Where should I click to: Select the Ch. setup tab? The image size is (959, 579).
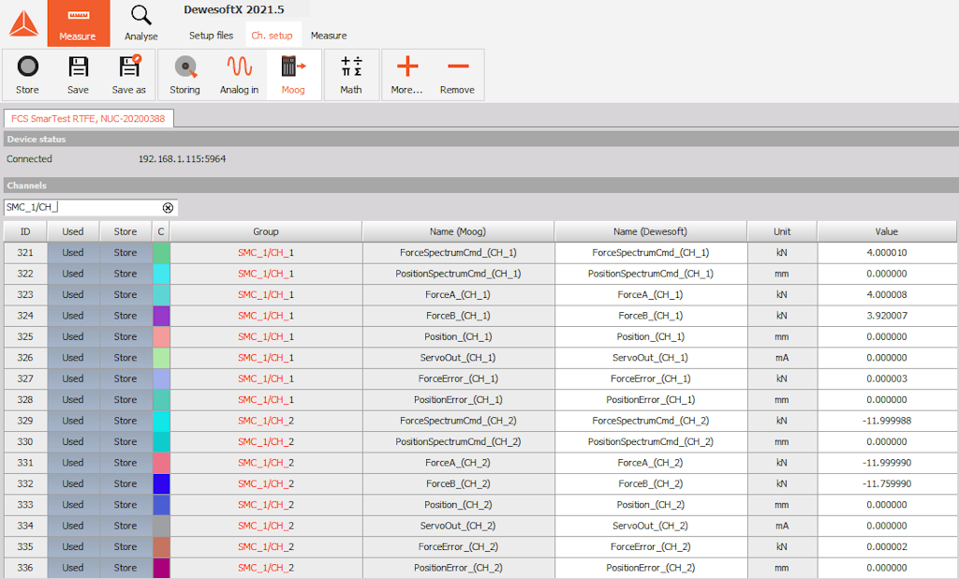273,36
